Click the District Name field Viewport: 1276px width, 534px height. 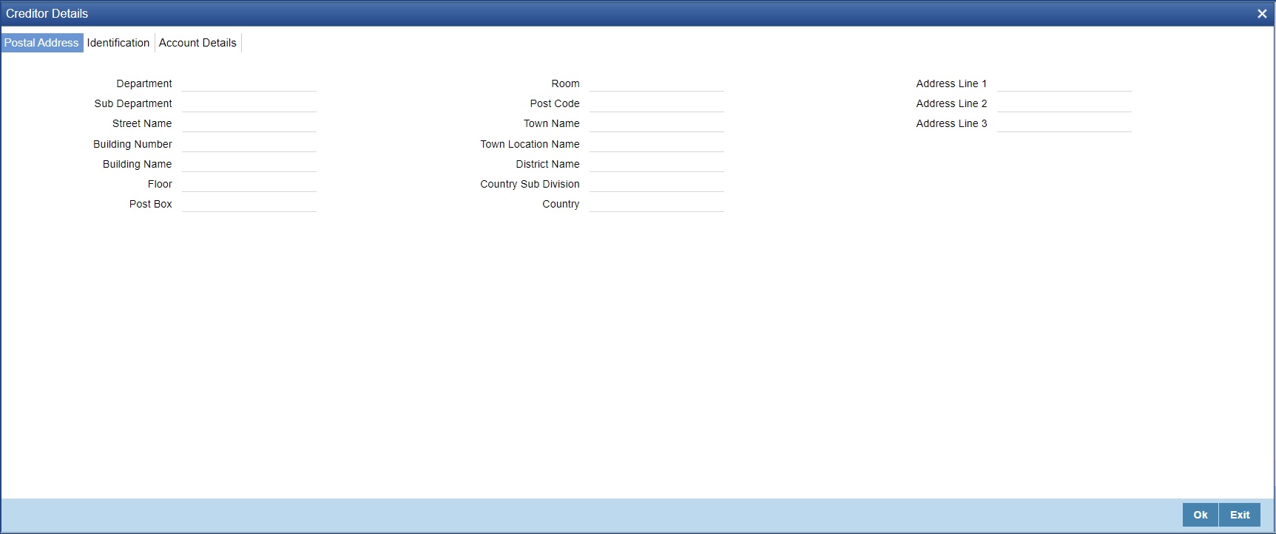[657, 164]
